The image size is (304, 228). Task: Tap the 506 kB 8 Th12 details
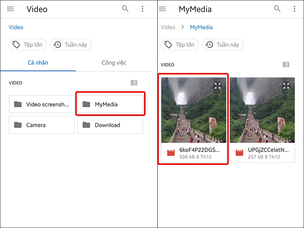click(195, 157)
